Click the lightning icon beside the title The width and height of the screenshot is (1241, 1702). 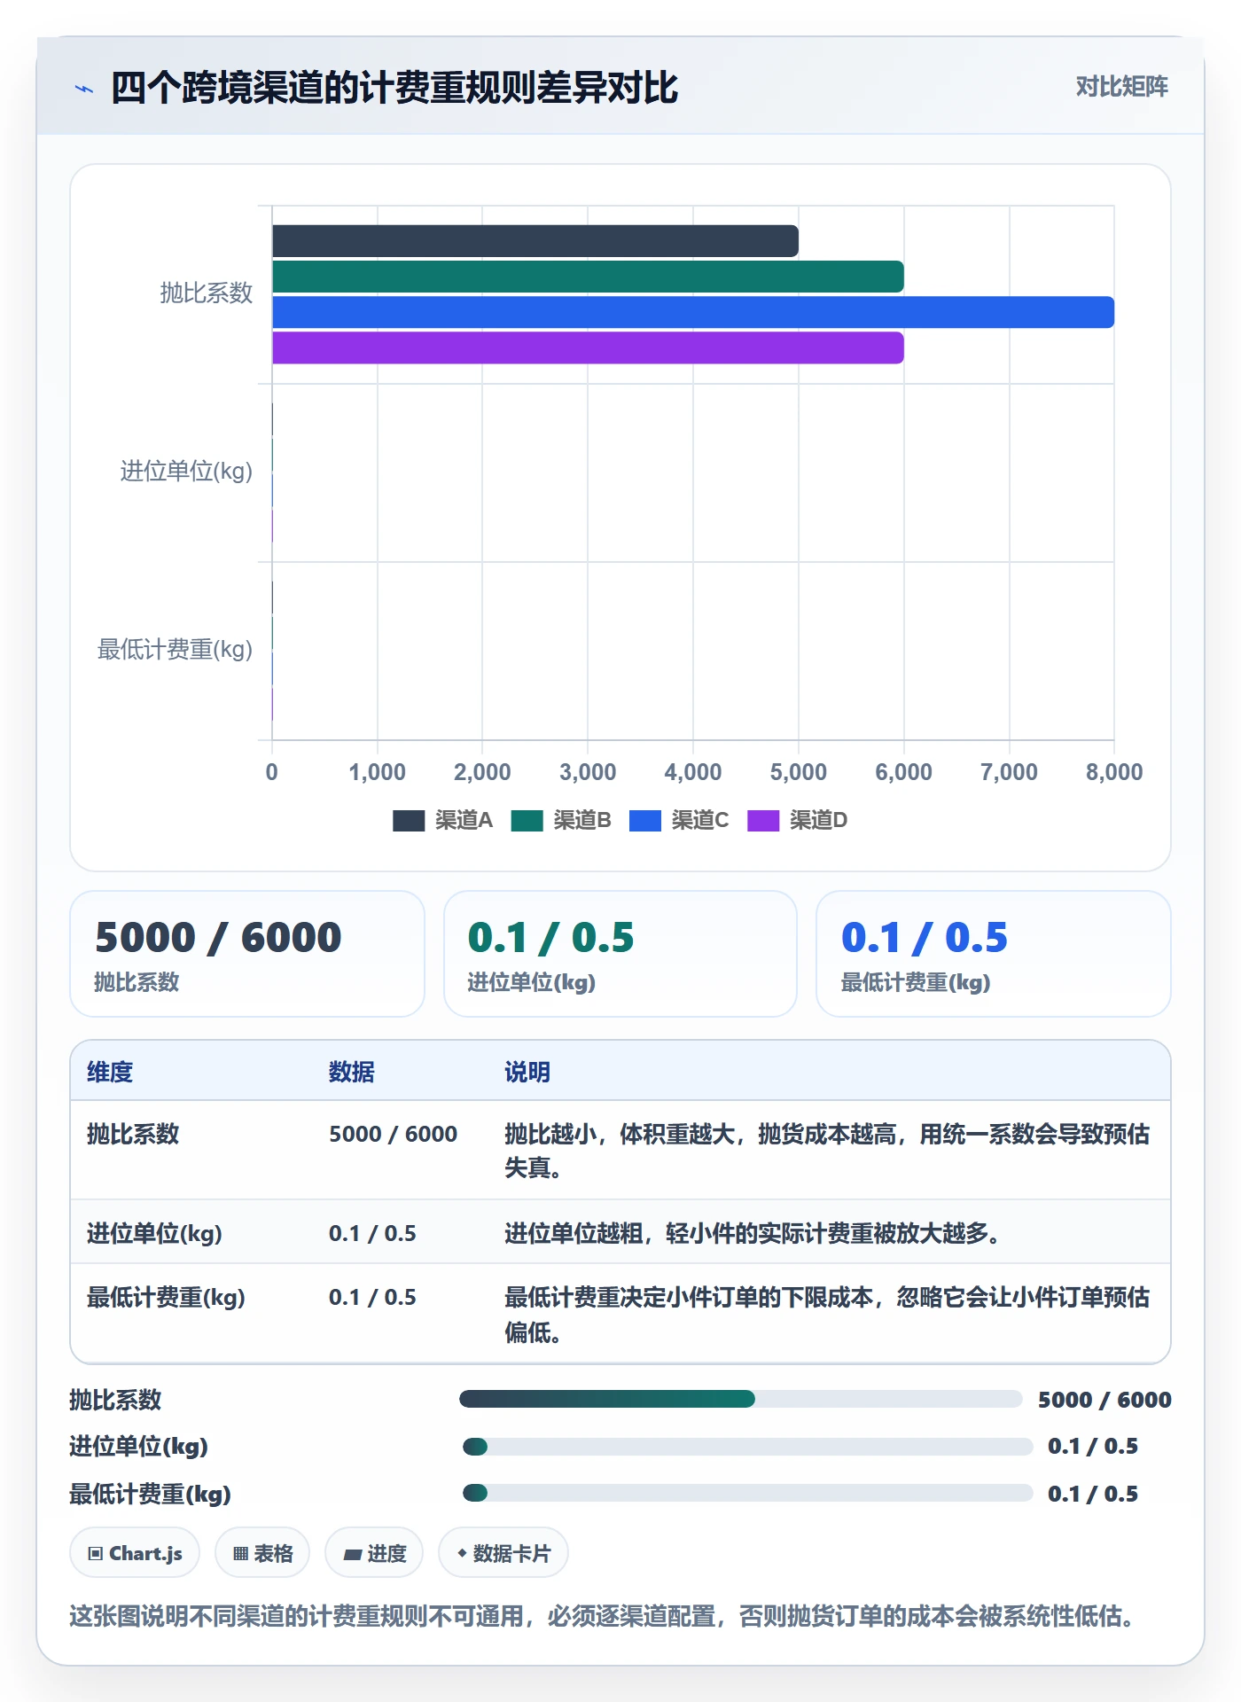84,89
